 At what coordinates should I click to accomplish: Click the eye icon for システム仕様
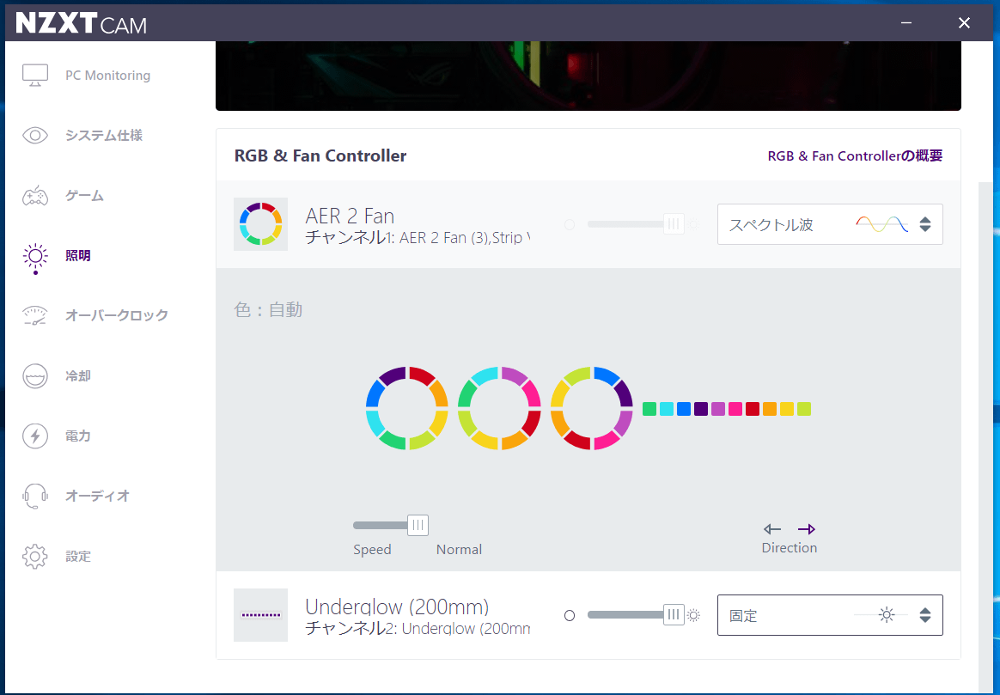click(35, 135)
